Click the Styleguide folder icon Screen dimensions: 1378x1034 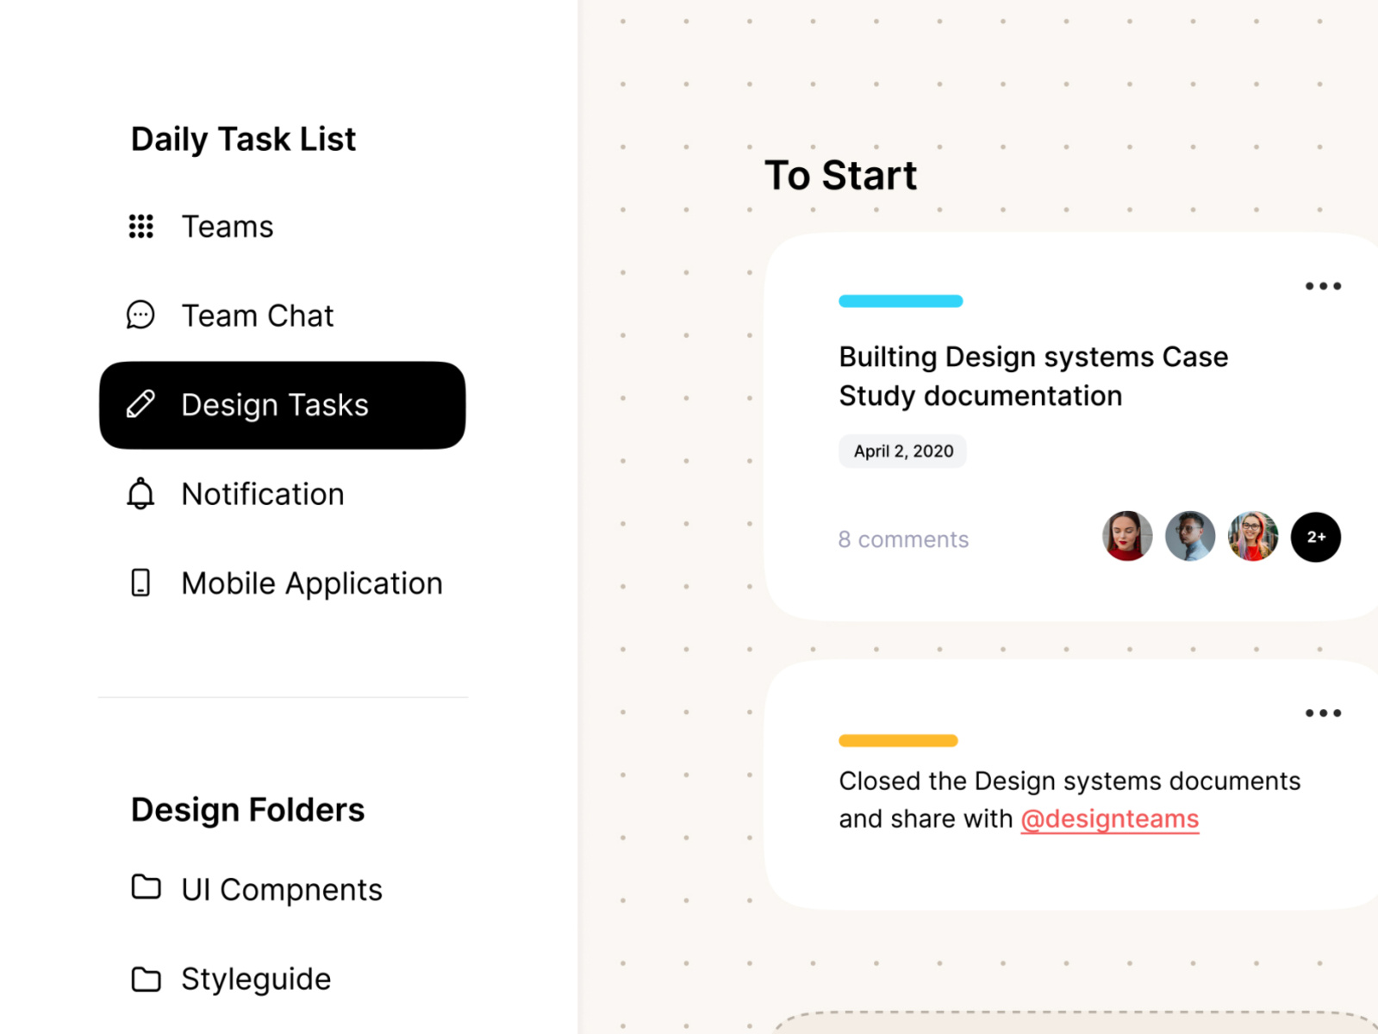pyautogui.click(x=146, y=979)
